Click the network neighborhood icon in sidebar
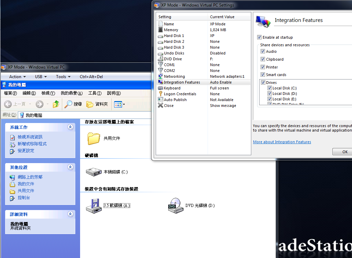The height and width of the screenshot is (258, 352). tap(12, 177)
